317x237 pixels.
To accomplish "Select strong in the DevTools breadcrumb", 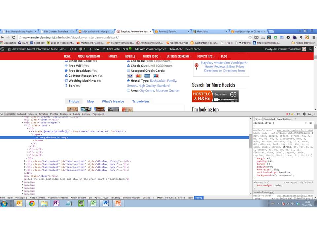I will 199,198.
